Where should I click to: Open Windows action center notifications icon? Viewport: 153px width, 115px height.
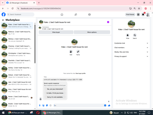tap(149, 113)
